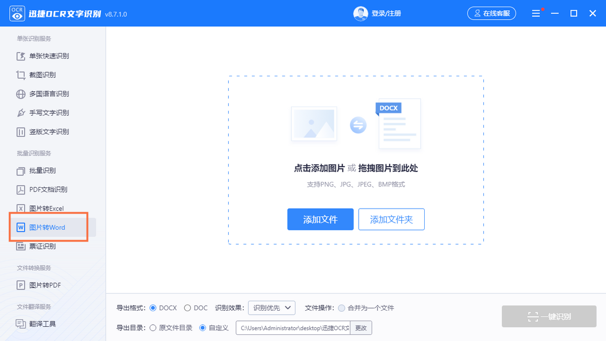This screenshot has width=606, height=341.
Task: Click the 一键识别 button
Action: [x=549, y=317]
